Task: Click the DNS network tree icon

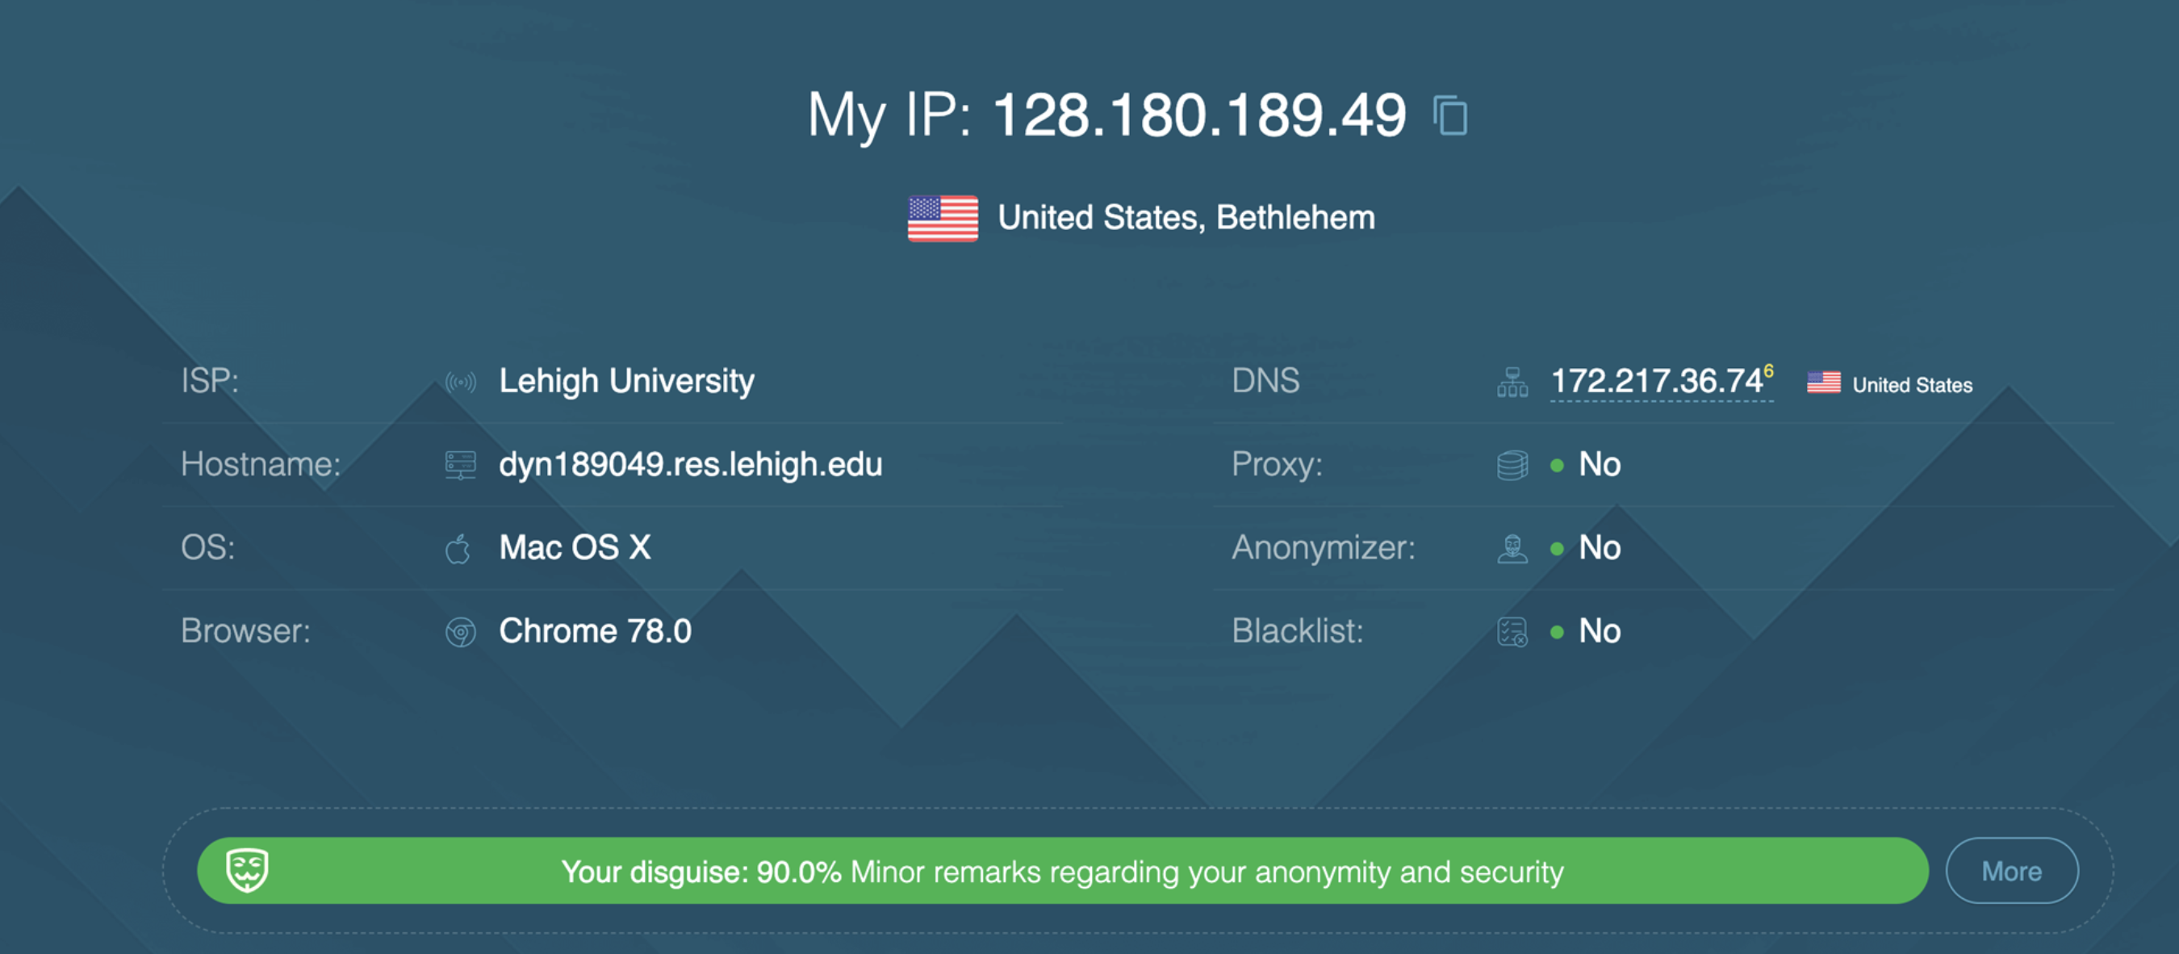Action: click(1512, 383)
